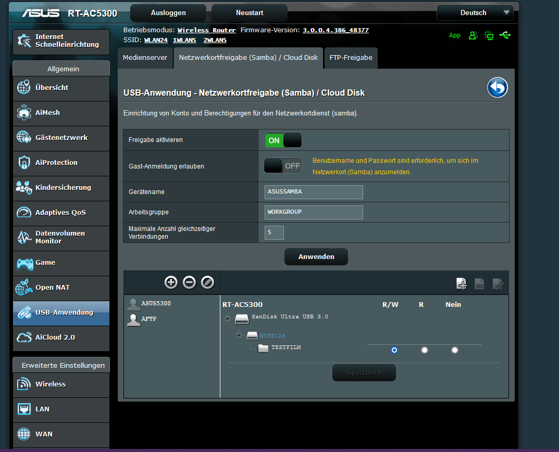
Task: Click the Erweiterte Einstellungen section header
Action: 61,365
